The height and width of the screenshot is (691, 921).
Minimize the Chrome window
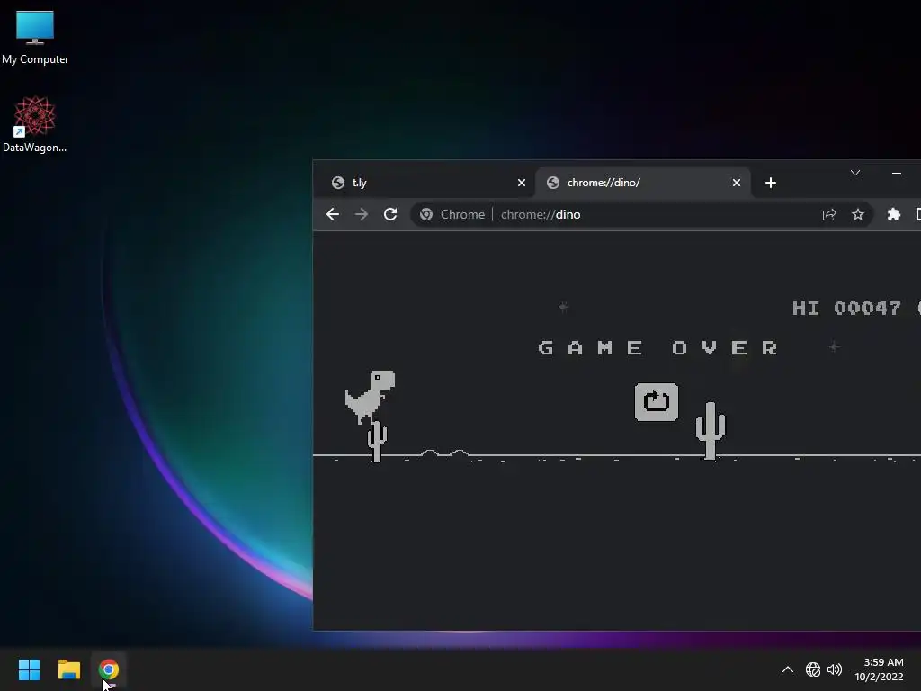[897, 173]
